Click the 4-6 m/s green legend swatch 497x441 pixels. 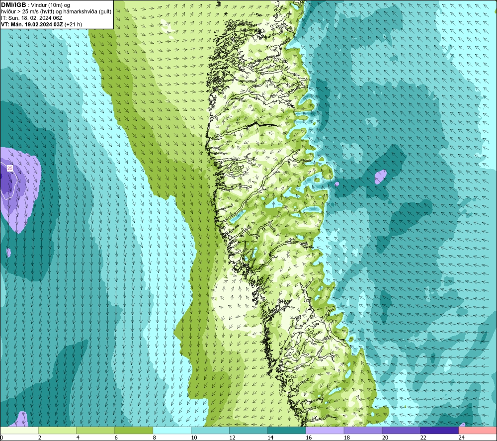[x=95, y=430]
